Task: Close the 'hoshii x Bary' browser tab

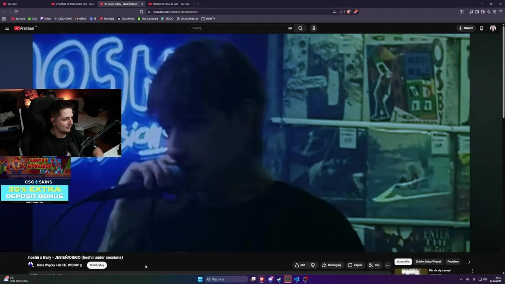Action: tap(142, 4)
